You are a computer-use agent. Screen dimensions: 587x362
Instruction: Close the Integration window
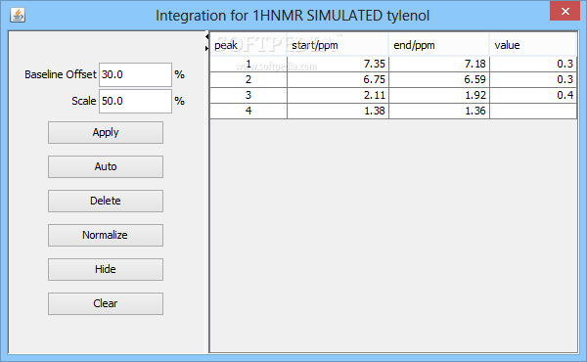564,11
